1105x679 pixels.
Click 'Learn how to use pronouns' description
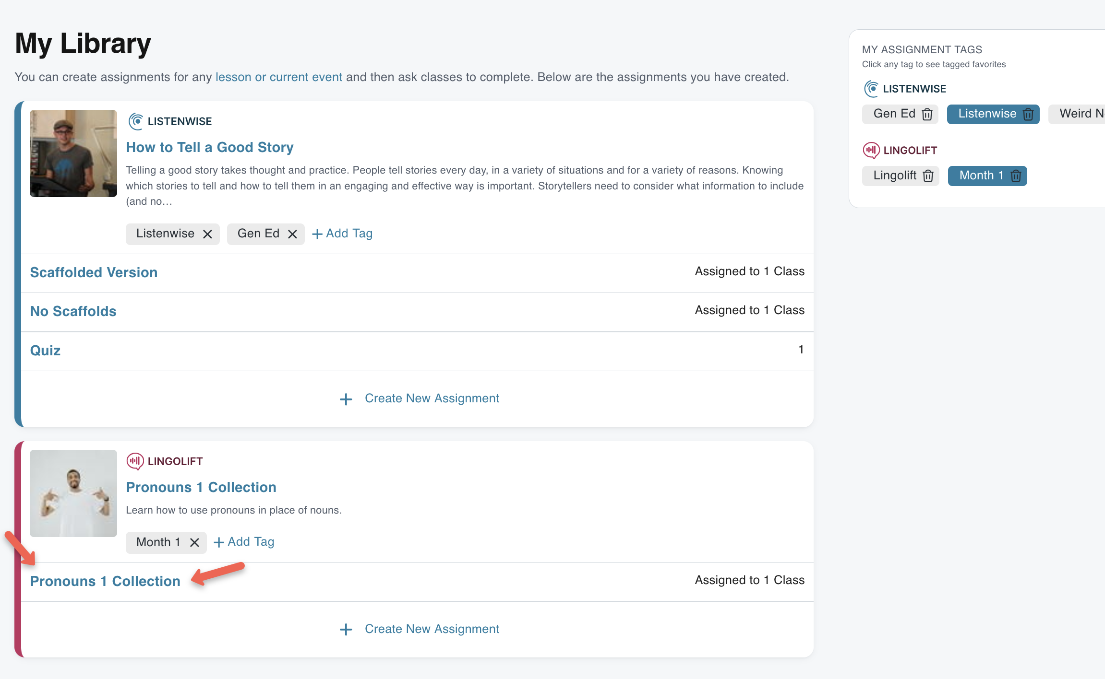tap(234, 510)
